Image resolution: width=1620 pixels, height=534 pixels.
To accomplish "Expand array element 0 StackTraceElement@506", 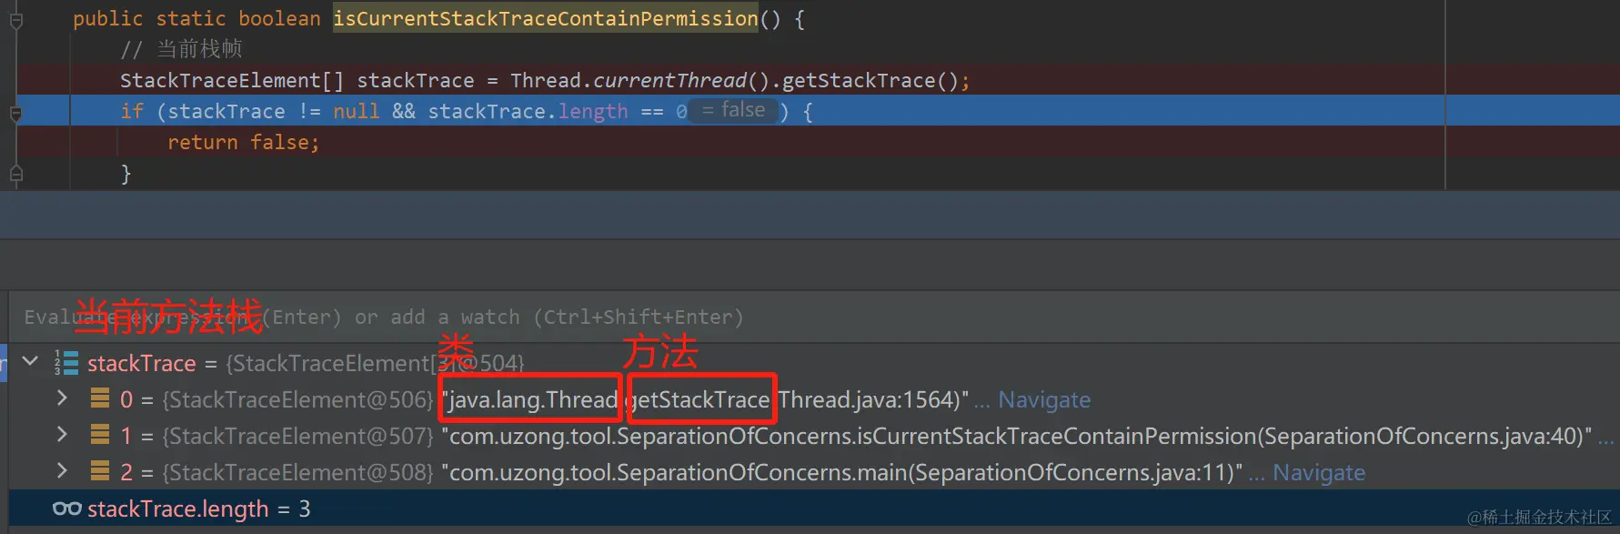I will [x=62, y=398].
